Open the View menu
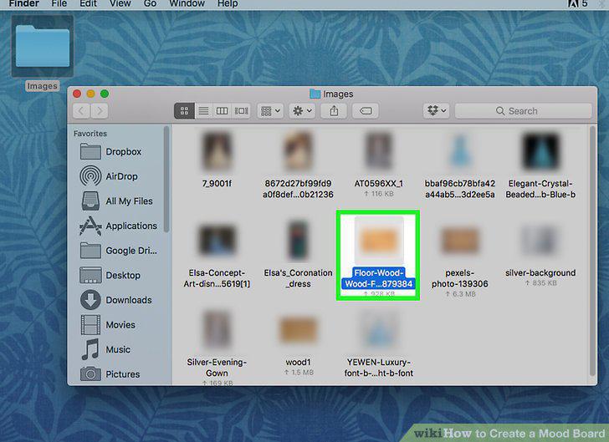The height and width of the screenshot is (442, 609). 120,4
